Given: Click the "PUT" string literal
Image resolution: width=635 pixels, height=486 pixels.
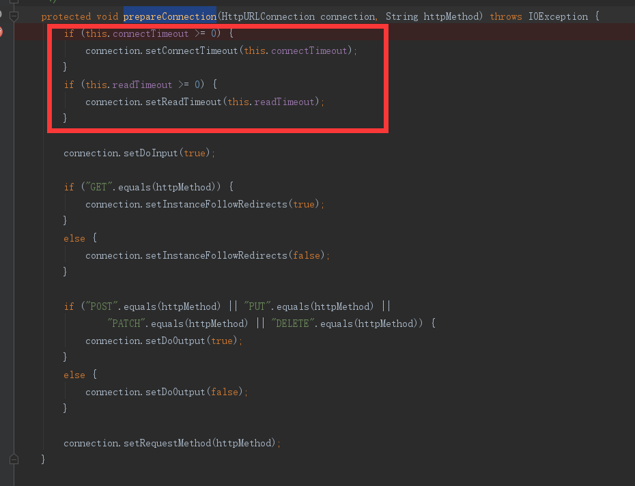Looking at the screenshot, I should tap(257, 306).
